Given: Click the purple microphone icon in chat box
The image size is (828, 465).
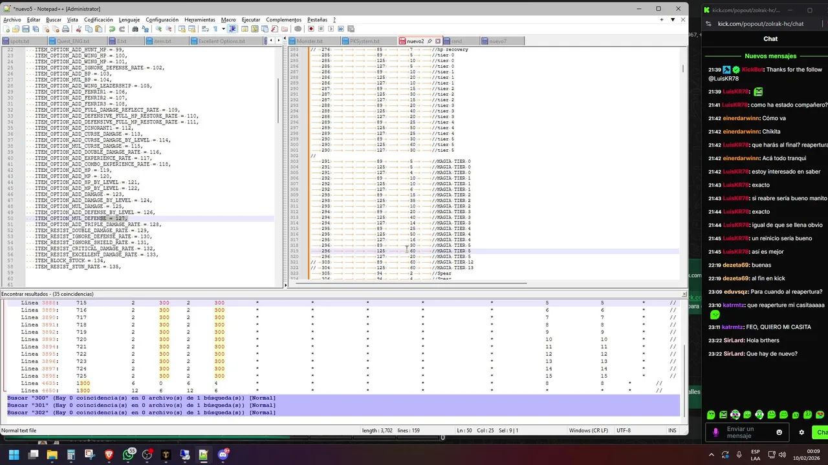Looking at the screenshot, I should [x=715, y=432].
